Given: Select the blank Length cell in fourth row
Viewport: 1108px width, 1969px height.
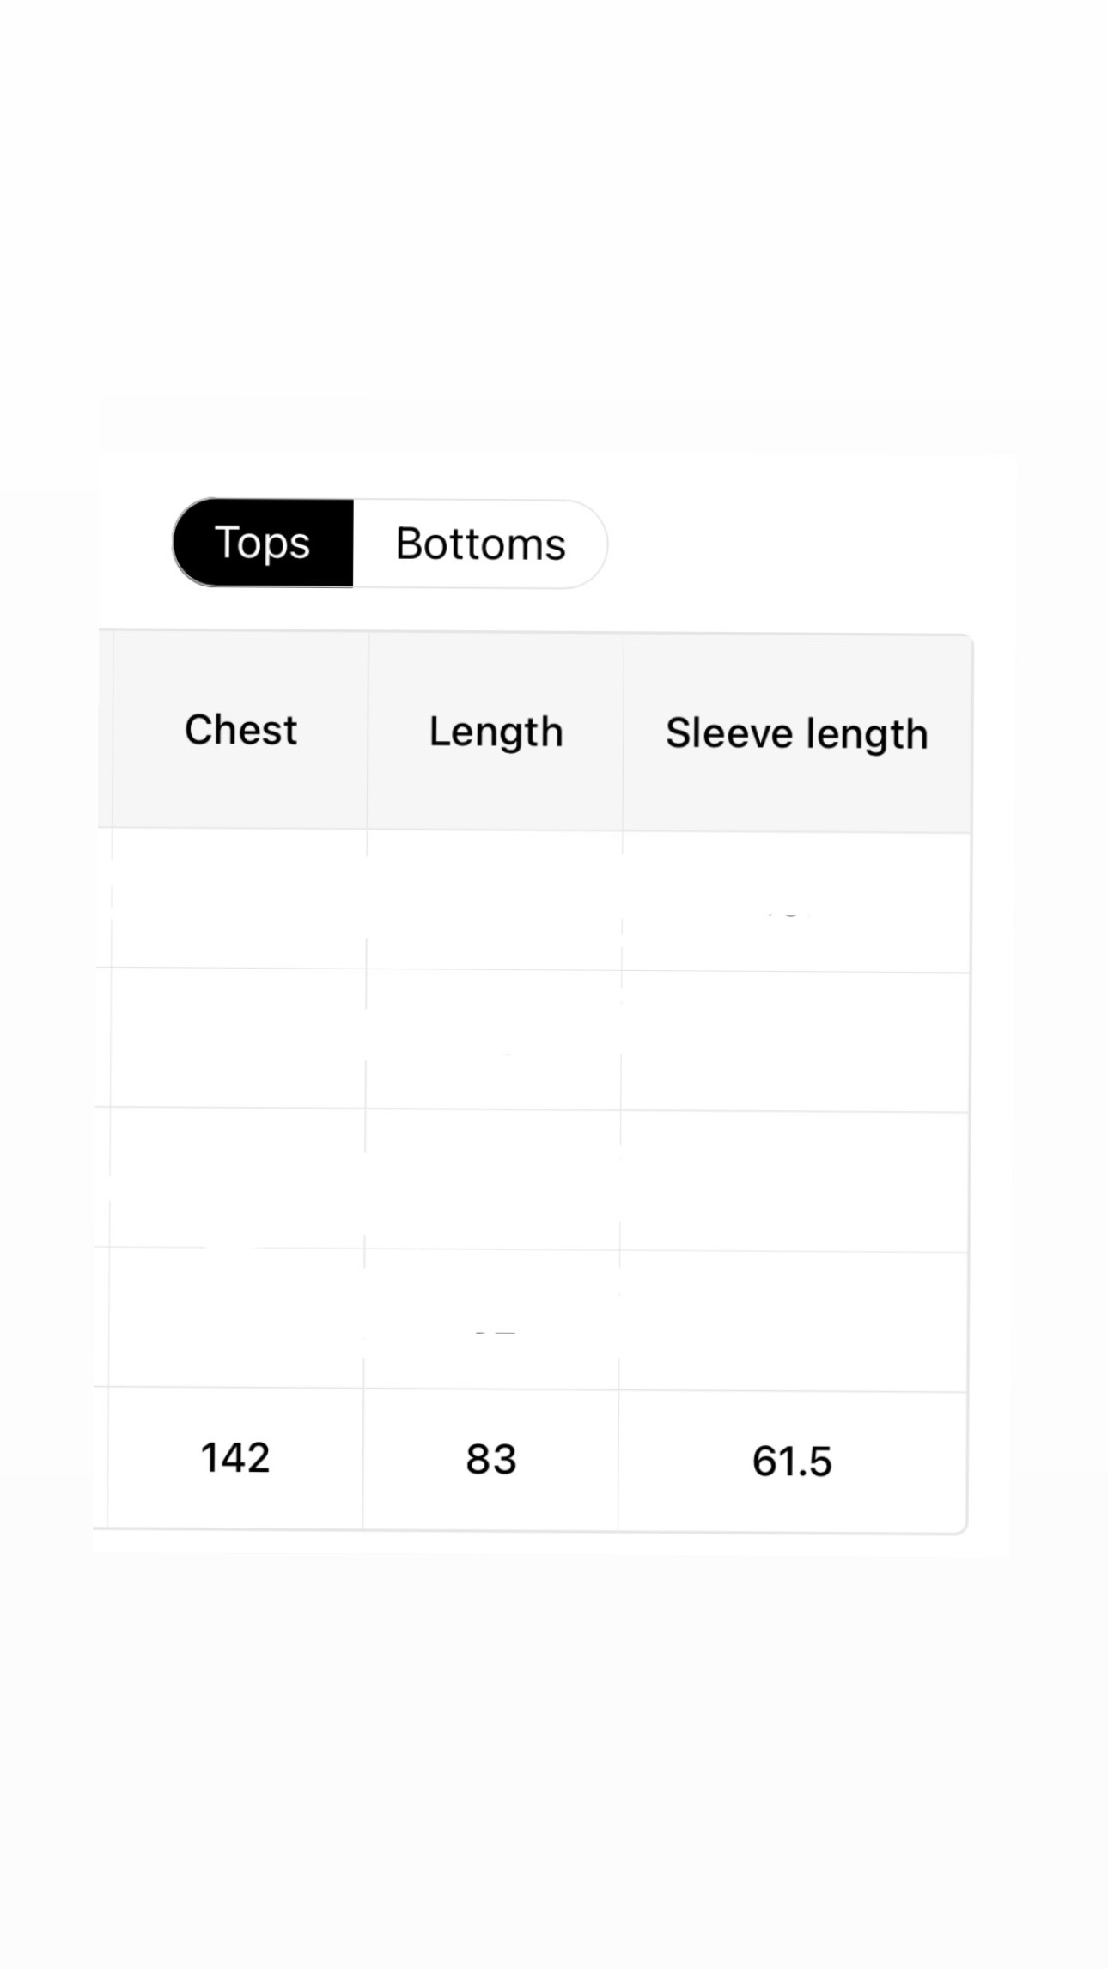Looking at the screenshot, I should 492,1320.
